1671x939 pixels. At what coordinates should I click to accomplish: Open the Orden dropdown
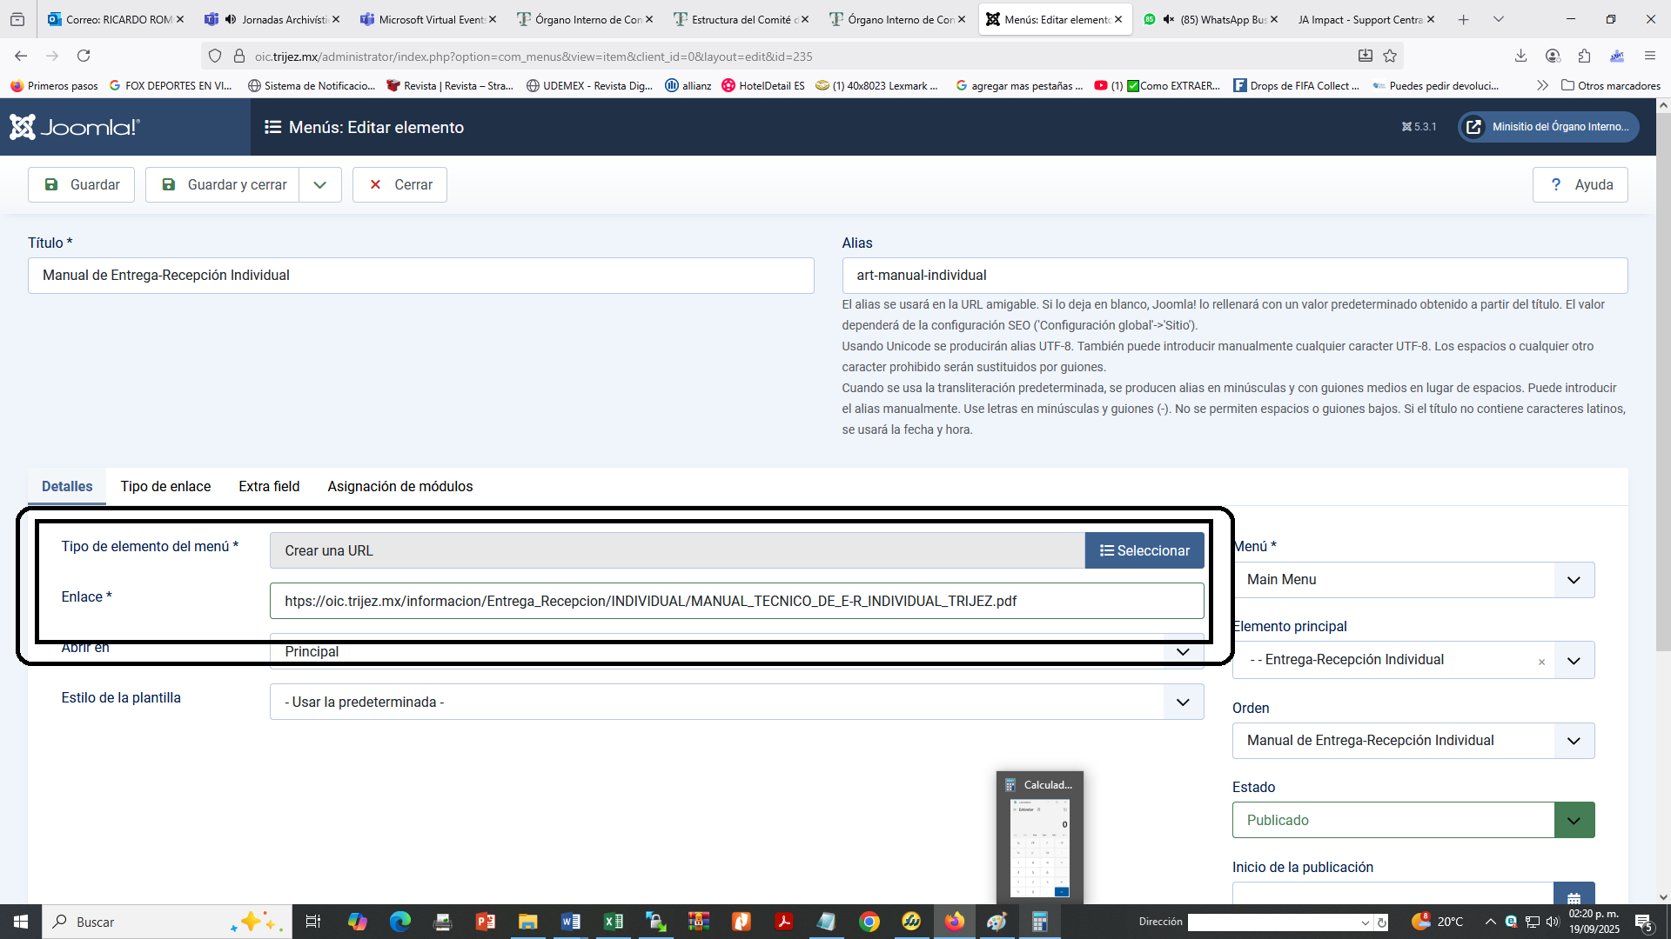(1413, 741)
